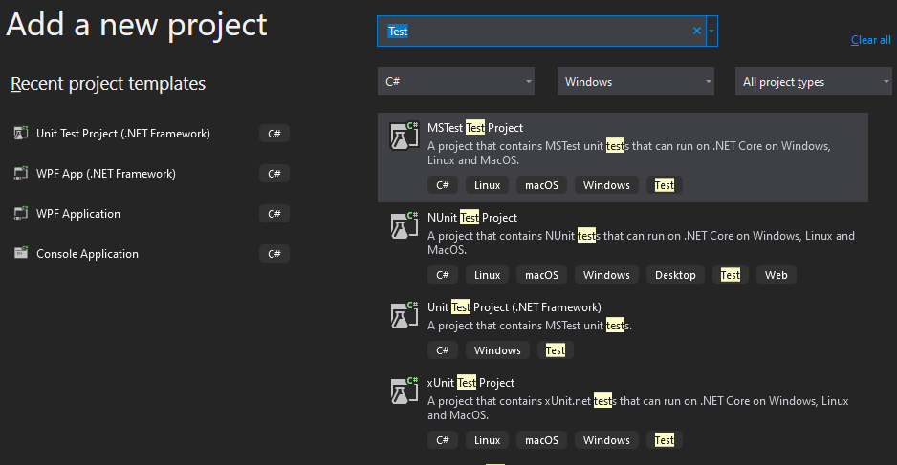The height and width of the screenshot is (465, 897).
Task: Click recent Unit Test Project template icon
Action: point(21,133)
